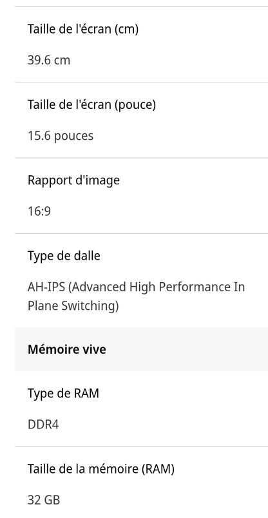Click the 15.6 pouces value

[x=61, y=136]
